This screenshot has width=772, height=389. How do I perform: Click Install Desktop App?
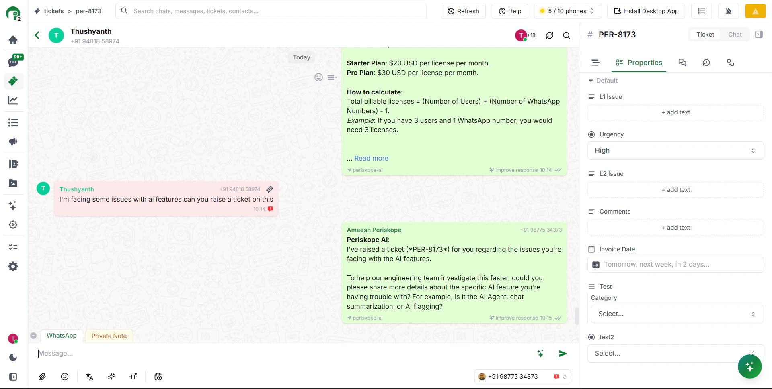coord(646,11)
